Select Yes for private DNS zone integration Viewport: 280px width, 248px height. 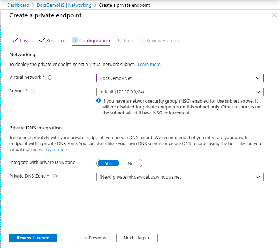coord(108,163)
